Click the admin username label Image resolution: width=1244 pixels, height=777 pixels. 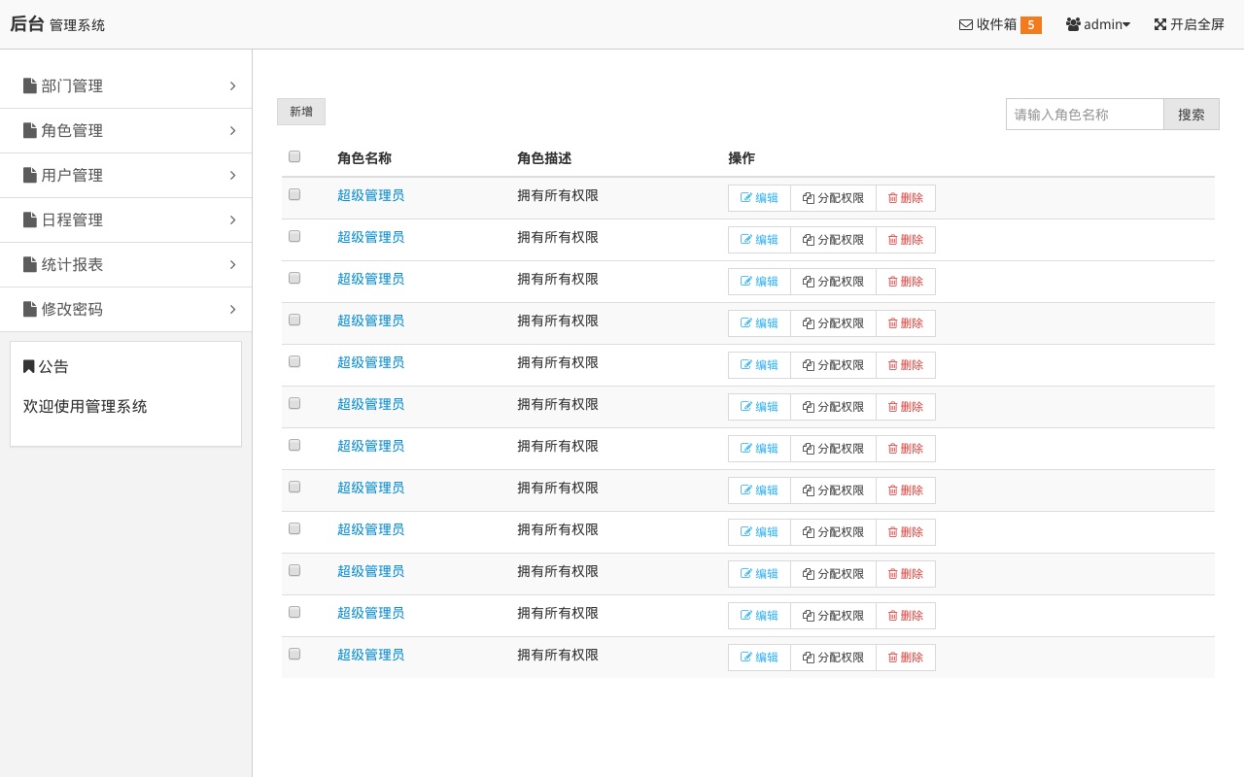click(1103, 25)
